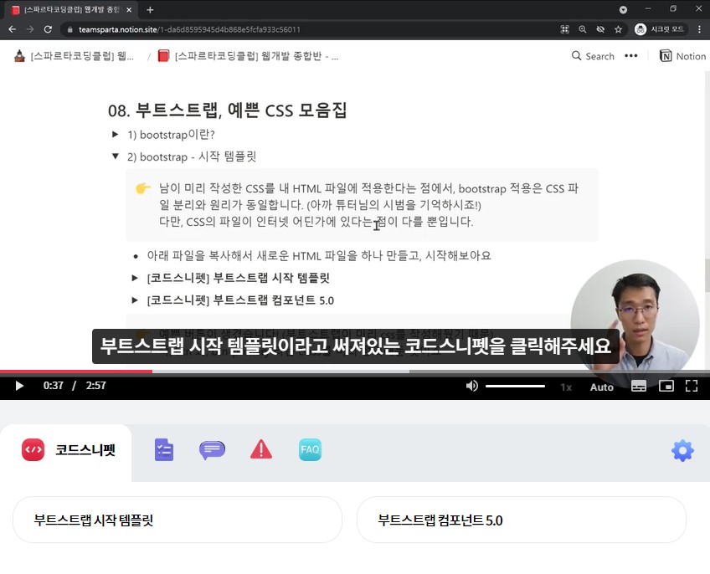
Task: Click the zoom magnifier icon in address bar
Action: 582,29
